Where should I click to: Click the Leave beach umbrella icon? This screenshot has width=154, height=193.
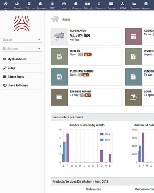pyautogui.click(x=133, y=97)
